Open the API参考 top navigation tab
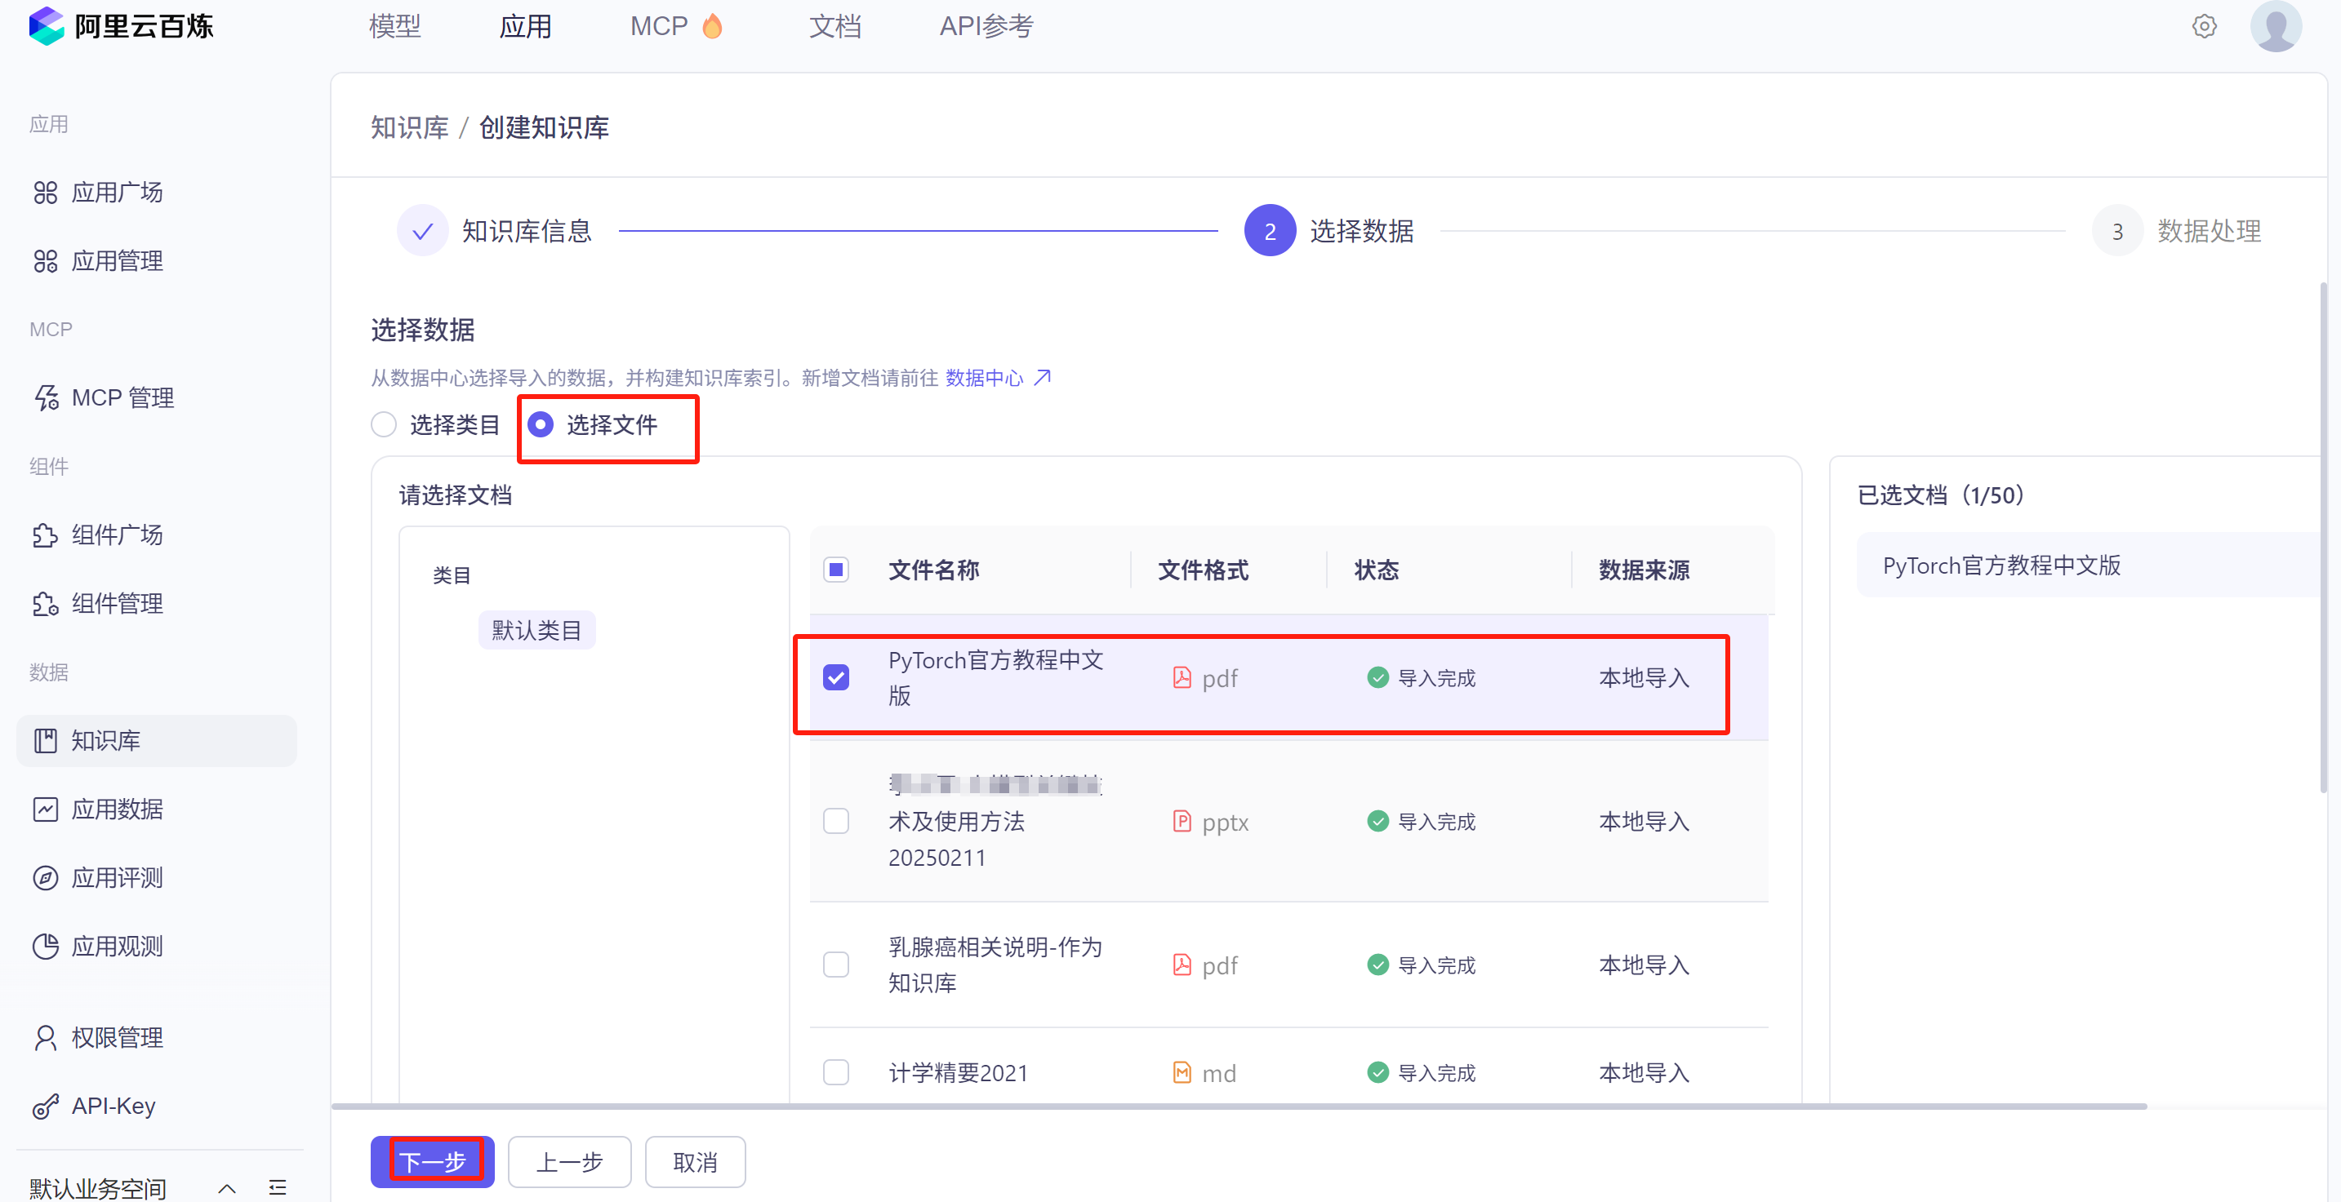Viewport: 2341px width, 1202px height. (986, 26)
